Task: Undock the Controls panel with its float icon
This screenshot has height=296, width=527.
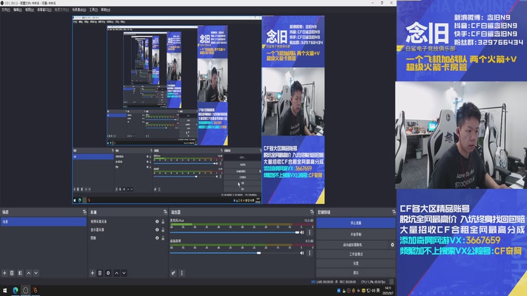Action: point(393,212)
